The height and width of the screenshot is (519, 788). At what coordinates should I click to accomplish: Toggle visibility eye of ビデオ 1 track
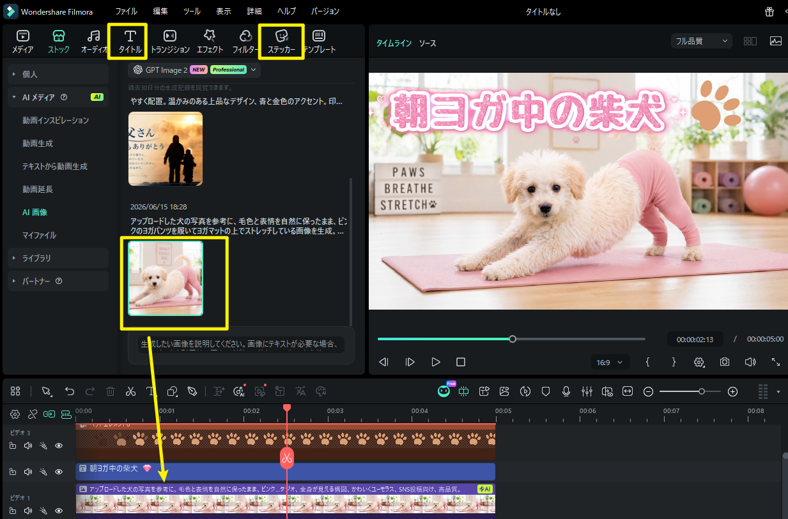pos(59,511)
